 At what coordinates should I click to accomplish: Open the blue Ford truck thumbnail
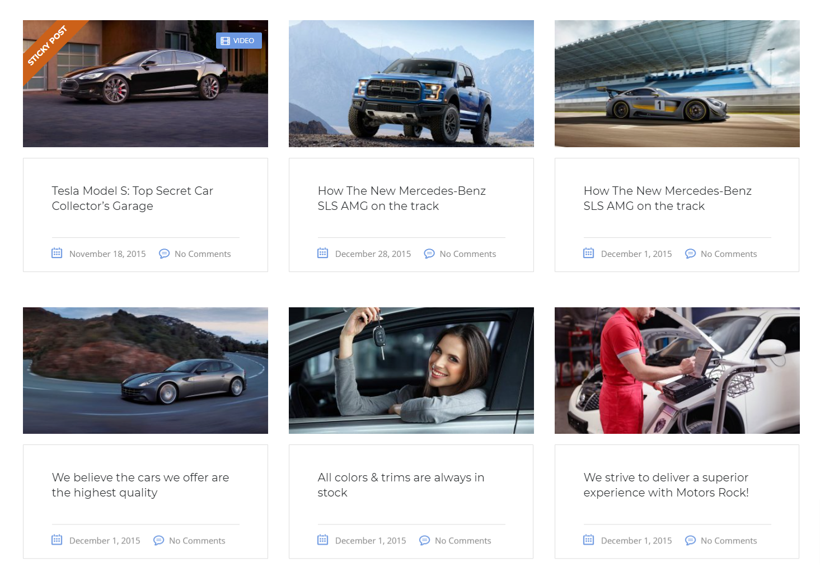(411, 84)
